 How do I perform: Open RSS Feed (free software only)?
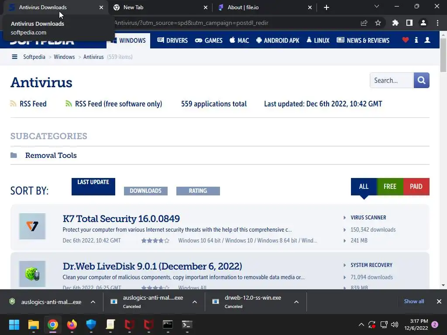[114, 104]
